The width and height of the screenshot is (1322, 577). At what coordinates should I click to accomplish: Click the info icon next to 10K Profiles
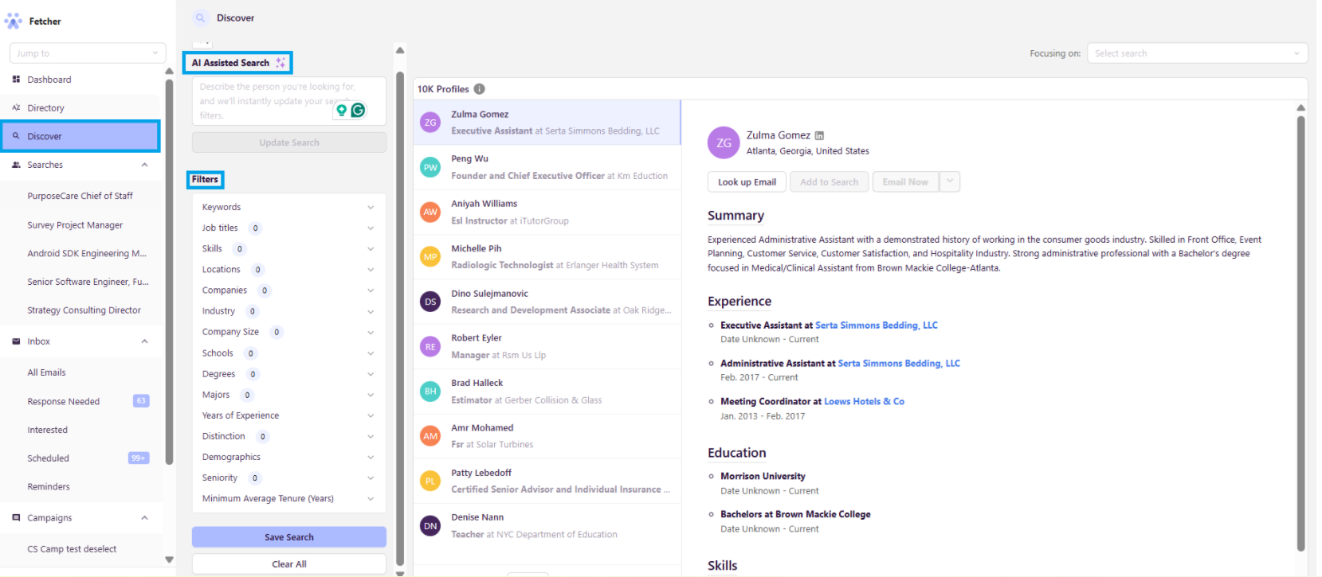point(479,89)
